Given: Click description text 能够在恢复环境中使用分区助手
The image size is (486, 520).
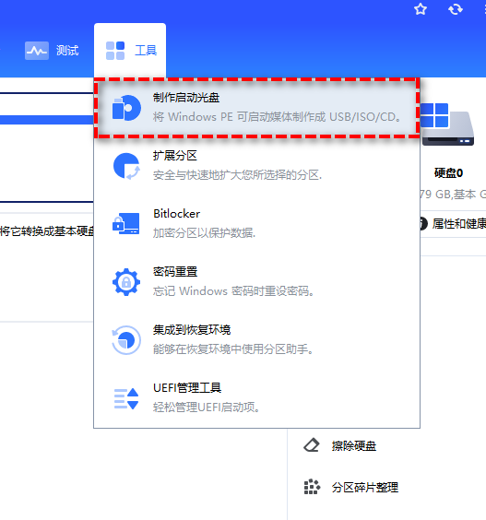Looking at the screenshot, I should click(233, 349).
